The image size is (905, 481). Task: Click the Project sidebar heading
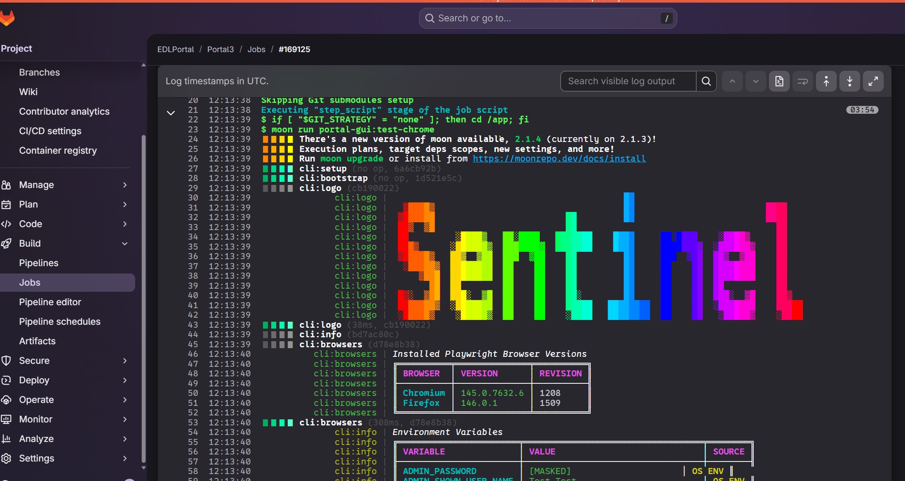[17, 49]
